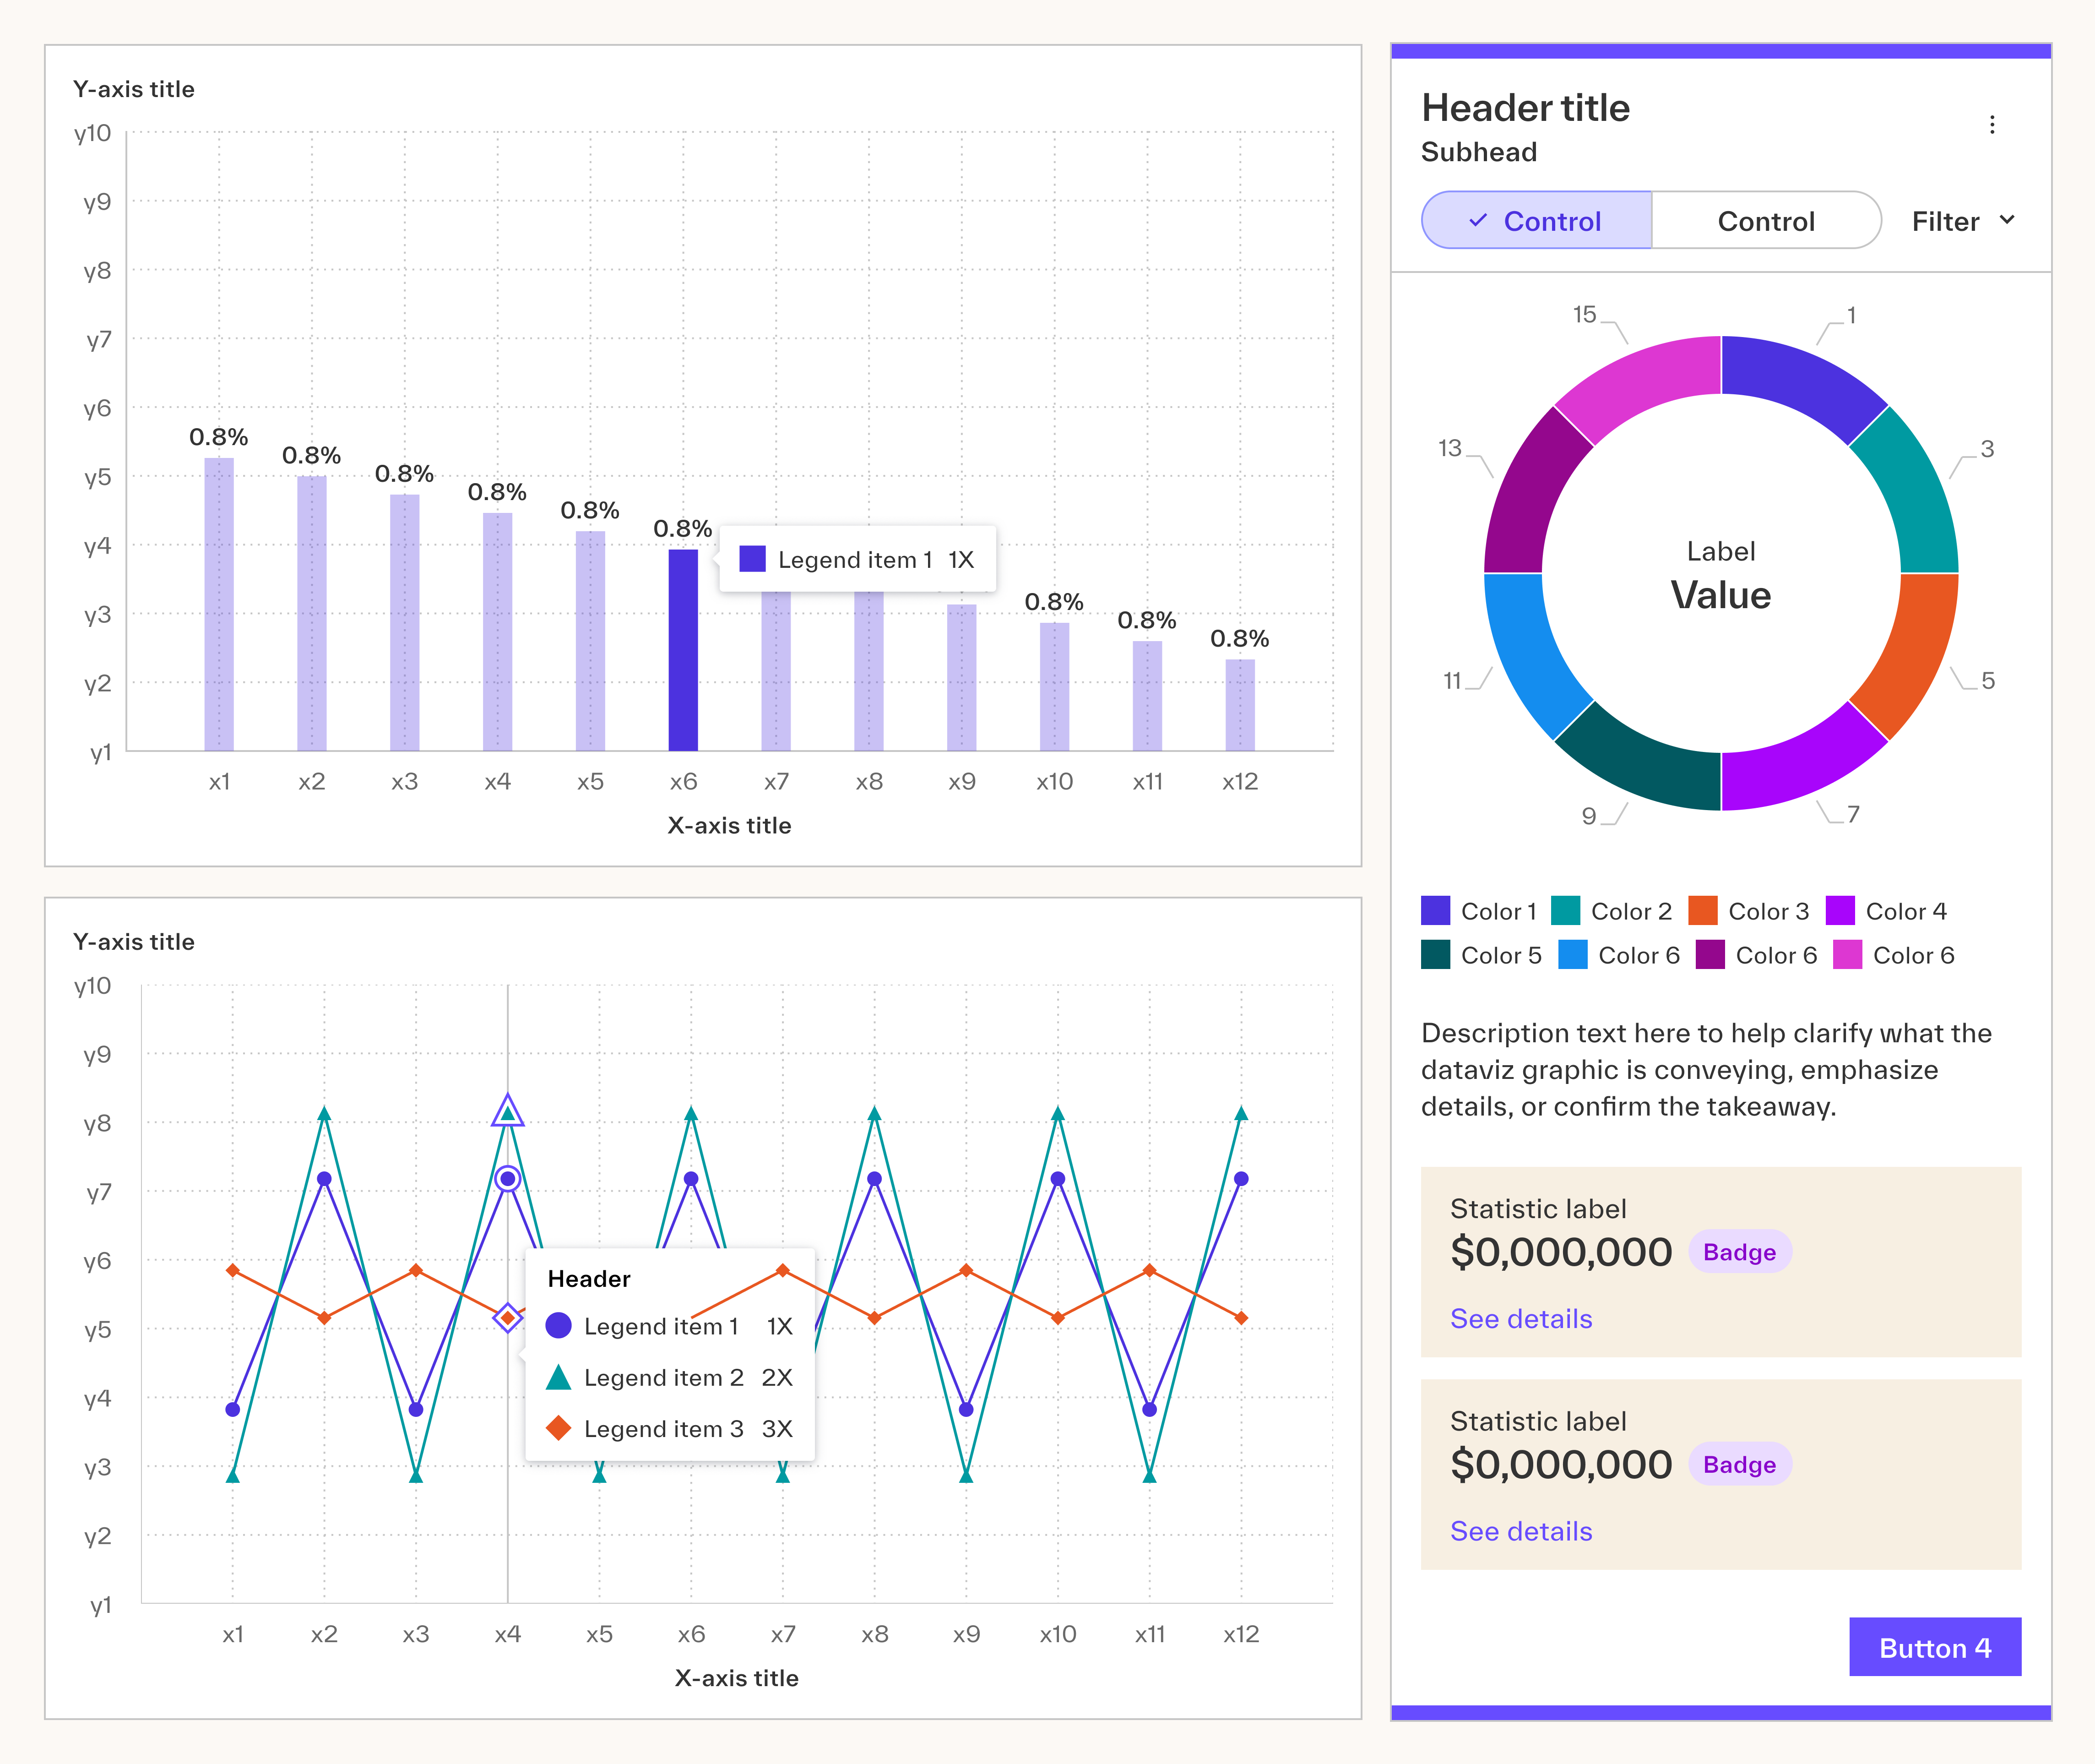2095x1764 pixels.
Task: Click the 0.8% label above the x1 bar
Action: pos(219,437)
